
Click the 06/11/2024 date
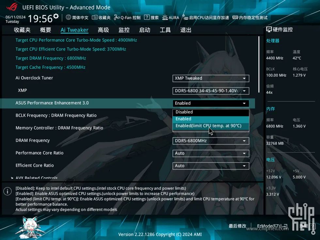pyautogui.click(x=16, y=17)
